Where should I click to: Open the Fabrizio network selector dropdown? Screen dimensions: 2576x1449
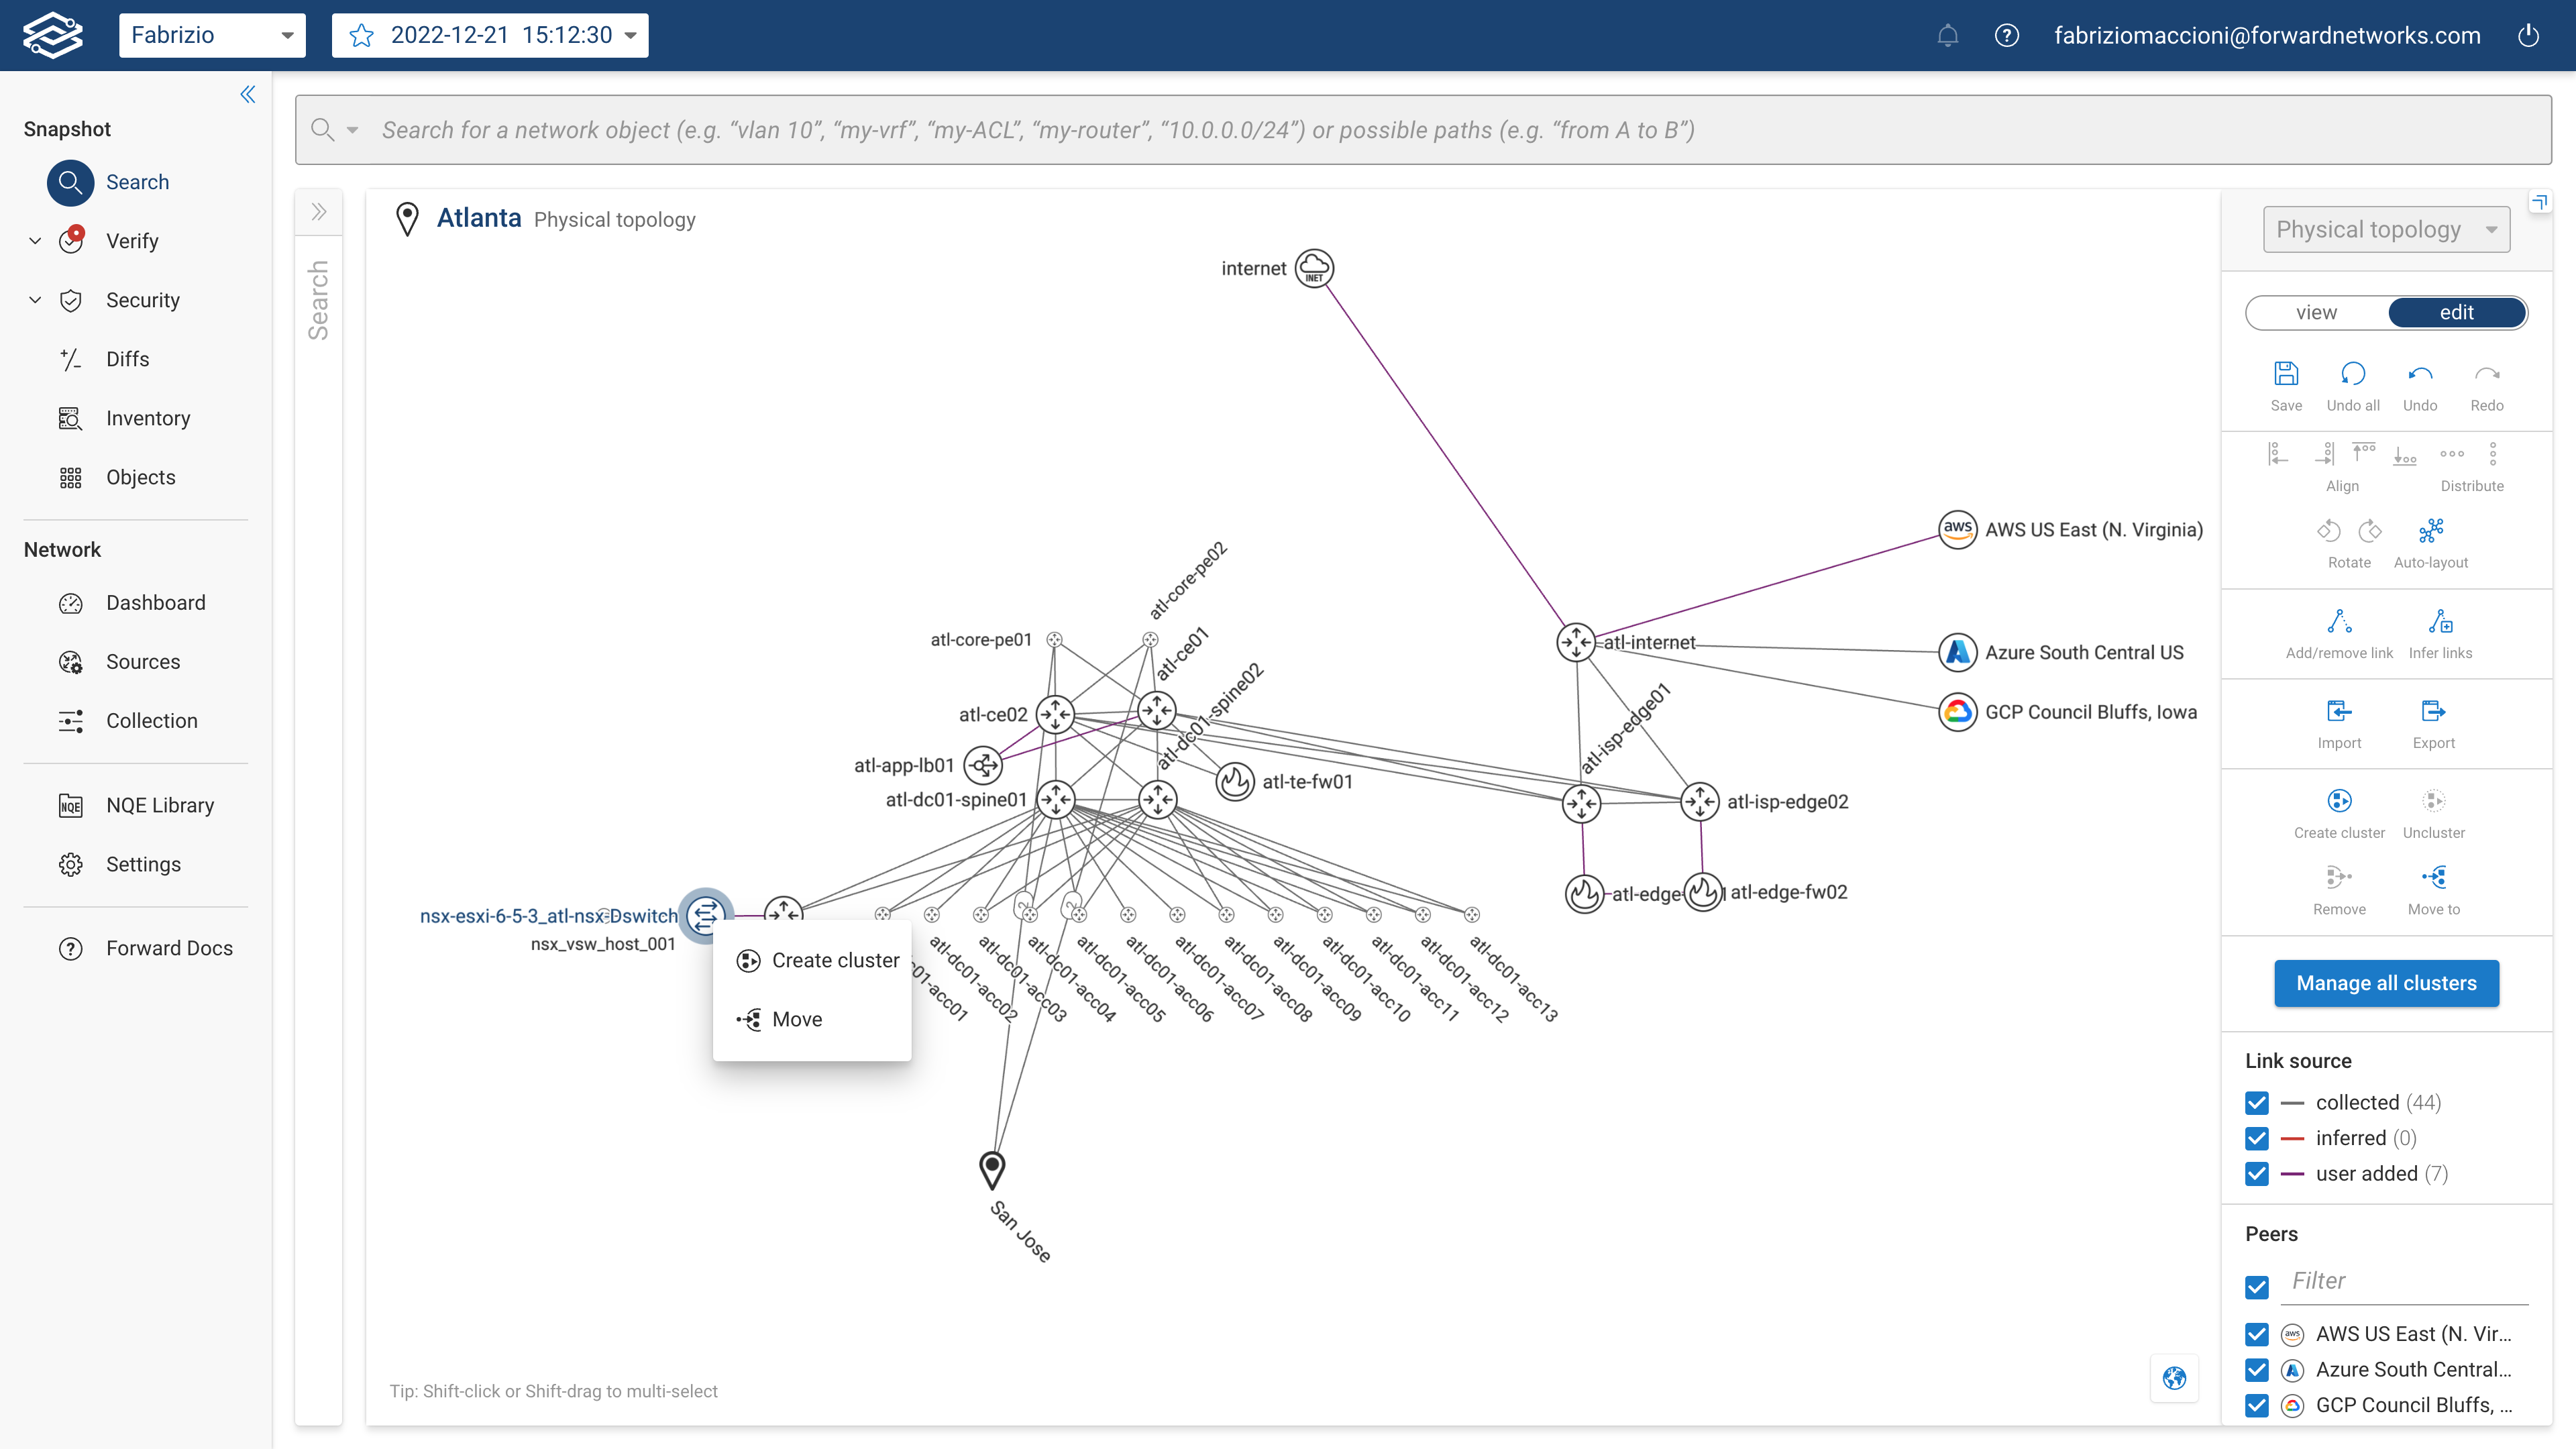coord(212,36)
